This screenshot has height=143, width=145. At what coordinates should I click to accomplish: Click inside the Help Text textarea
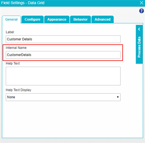[63, 76]
